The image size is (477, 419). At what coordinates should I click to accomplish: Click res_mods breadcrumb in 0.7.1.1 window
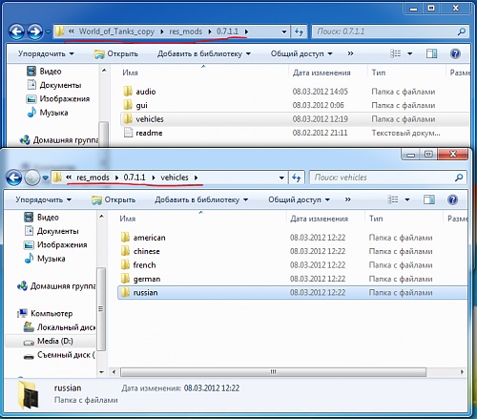point(185,31)
